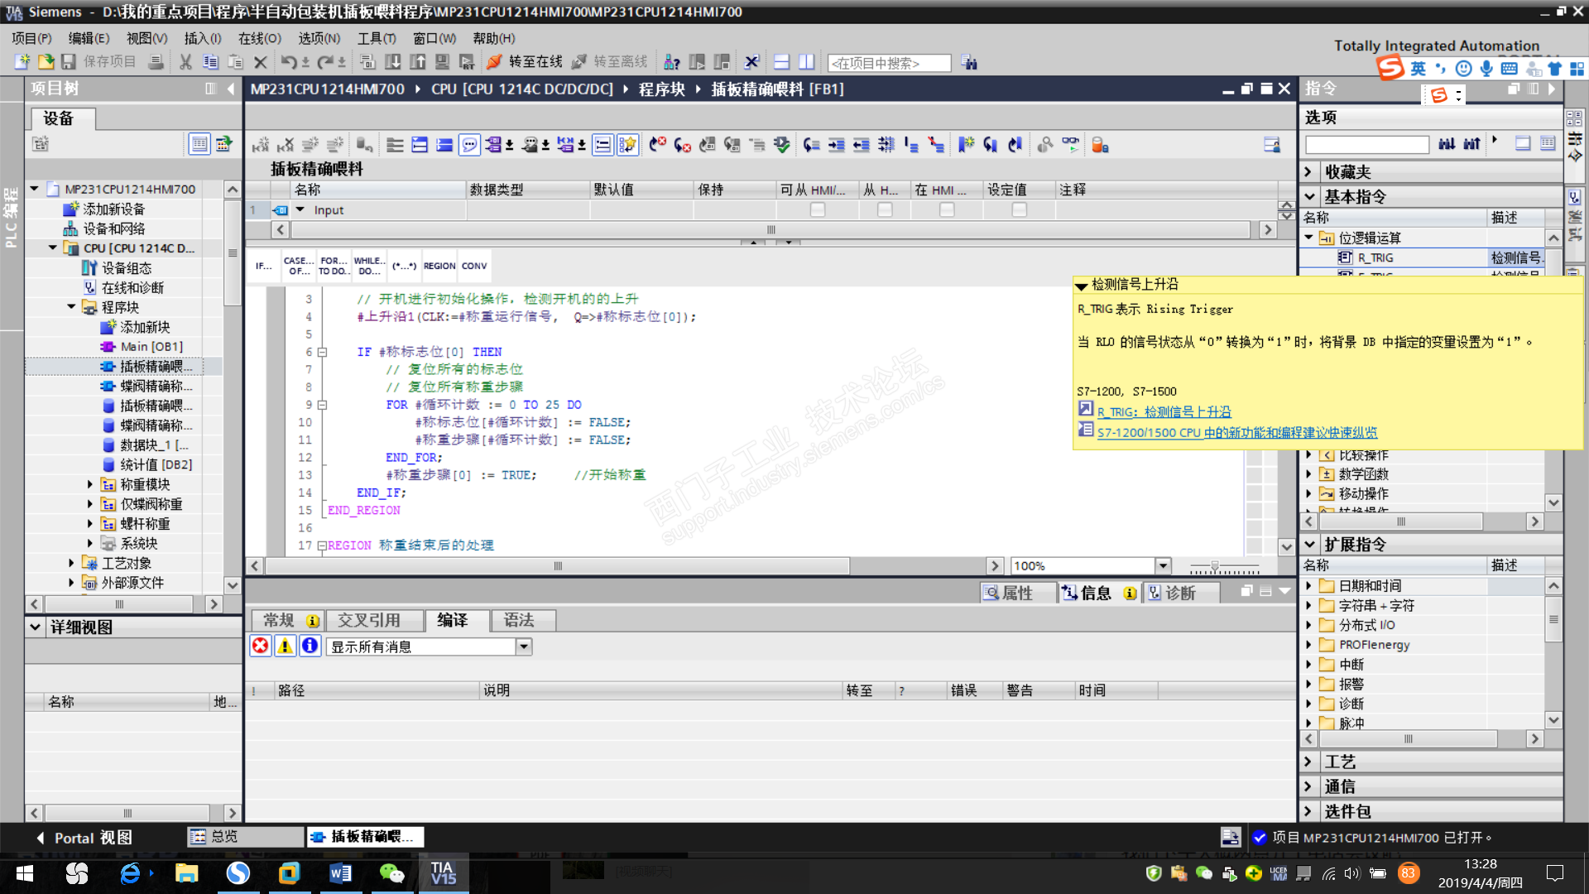
Task: Open the zoom level 100% dropdown
Action: [x=1163, y=565]
